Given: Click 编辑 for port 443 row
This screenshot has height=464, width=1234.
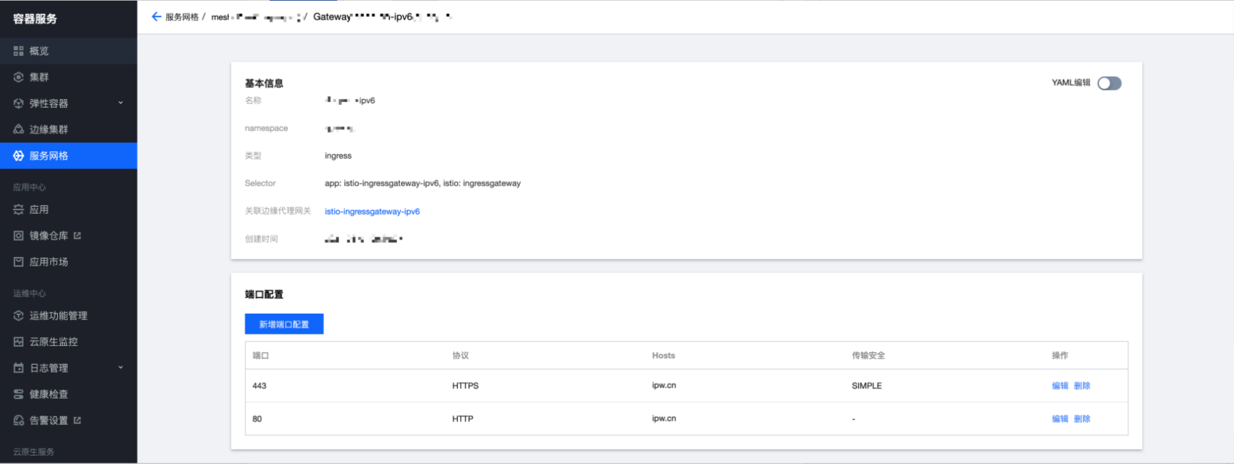Looking at the screenshot, I should click(1060, 386).
